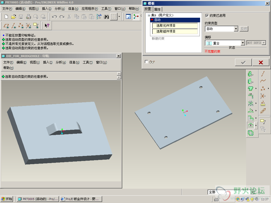The width and height of the screenshot is (271, 203).
Task: Cancel the dialog with the red X button
Action: [x=261, y=62]
